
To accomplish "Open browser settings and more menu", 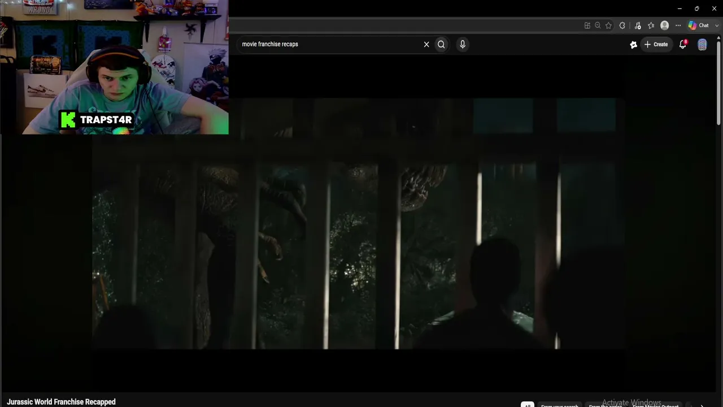I will (x=678, y=25).
